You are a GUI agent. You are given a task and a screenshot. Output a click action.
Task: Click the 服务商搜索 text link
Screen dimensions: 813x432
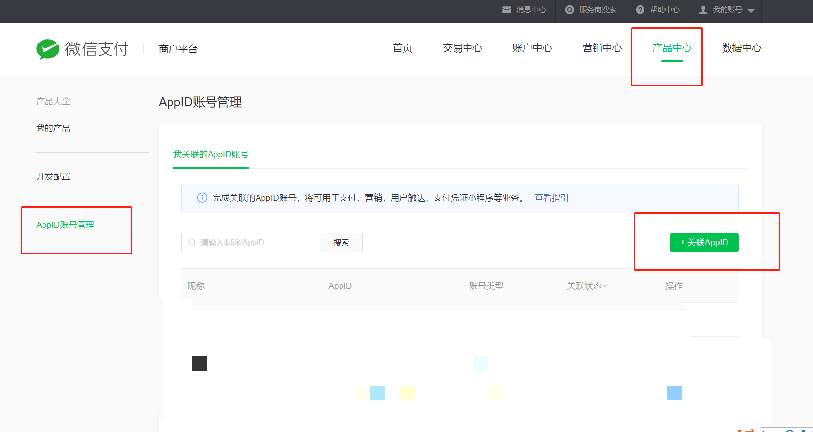point(598,10)
